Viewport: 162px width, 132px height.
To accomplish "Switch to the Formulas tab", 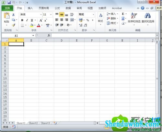I will coord(57,8).
